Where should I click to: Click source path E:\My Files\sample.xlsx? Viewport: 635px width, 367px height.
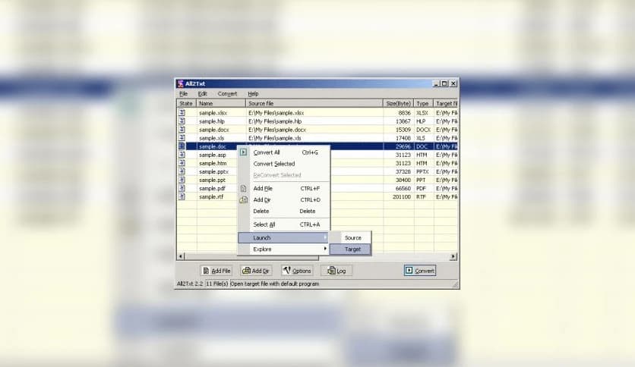[276, 113]
